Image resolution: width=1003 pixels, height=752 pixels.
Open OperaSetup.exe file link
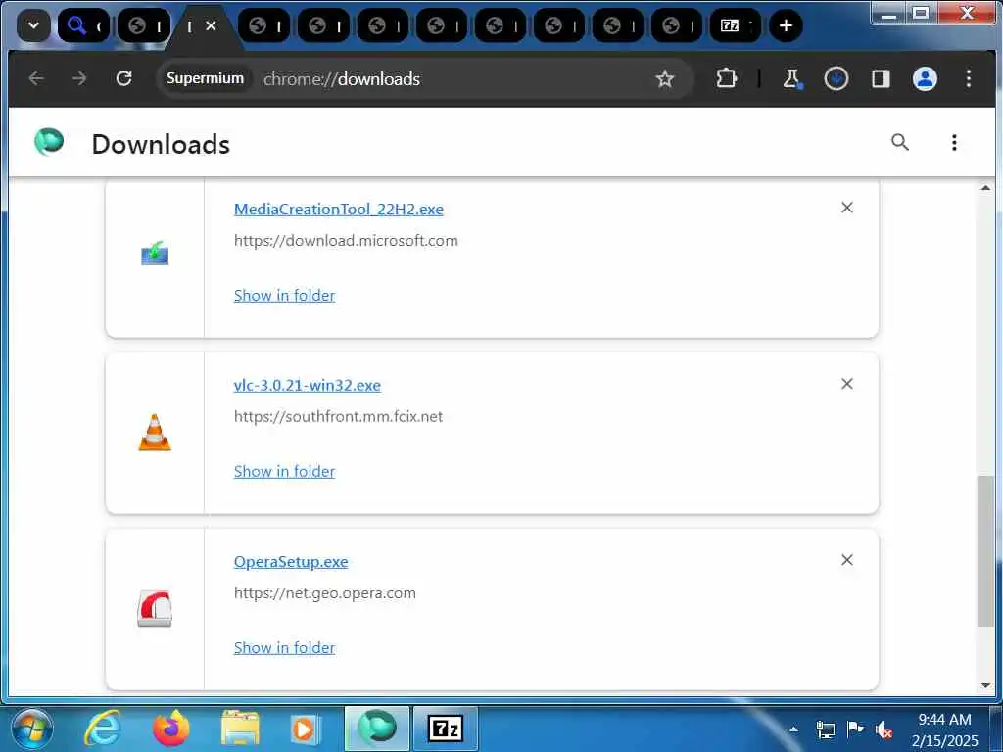(x=291, y=561)
